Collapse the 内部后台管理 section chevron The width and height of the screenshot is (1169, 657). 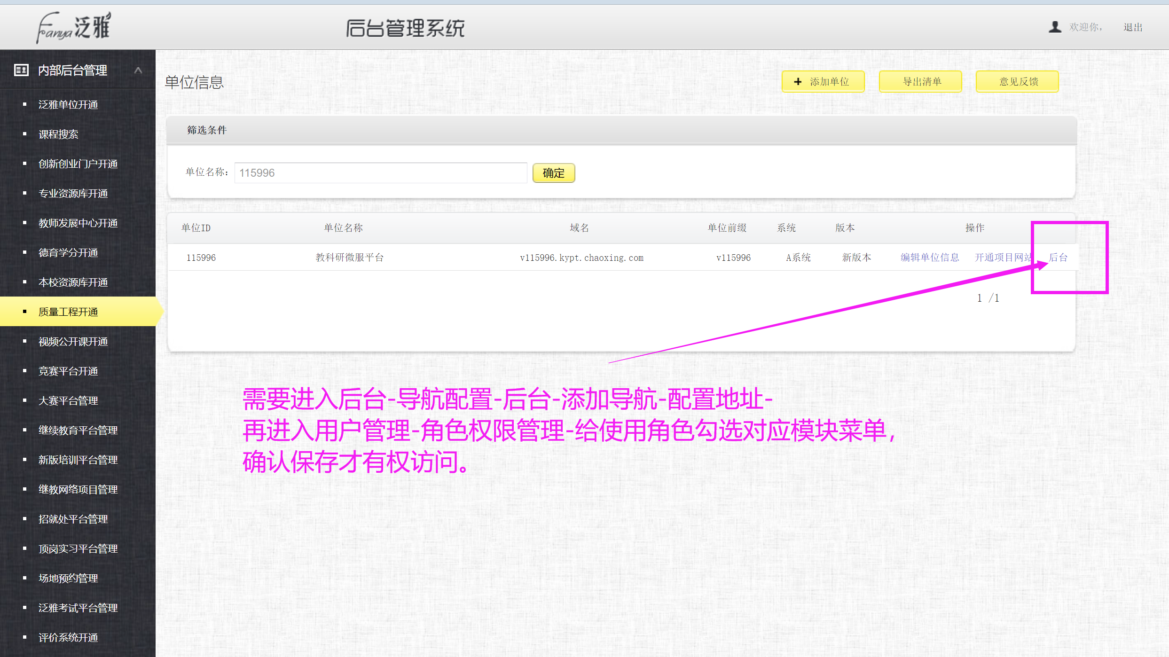[x=138, y=70]
